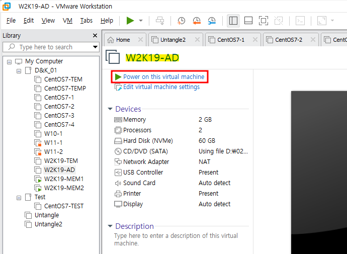Click the stretch guest display icon
347x254 pixels.
click(x=321, y=21)
